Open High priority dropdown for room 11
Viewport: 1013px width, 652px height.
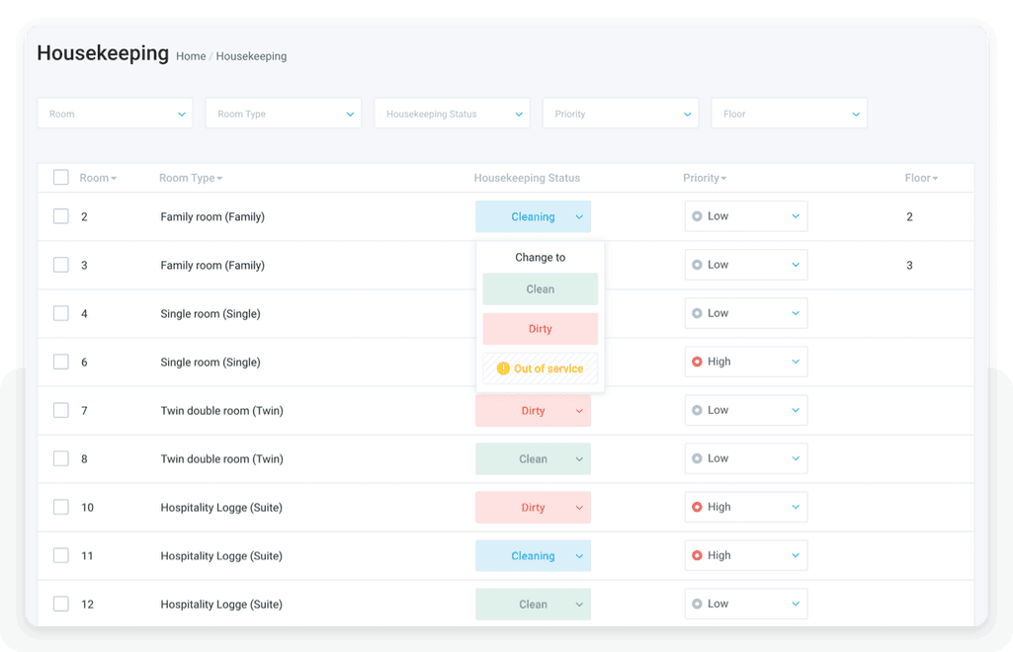(x=746, y=555)
